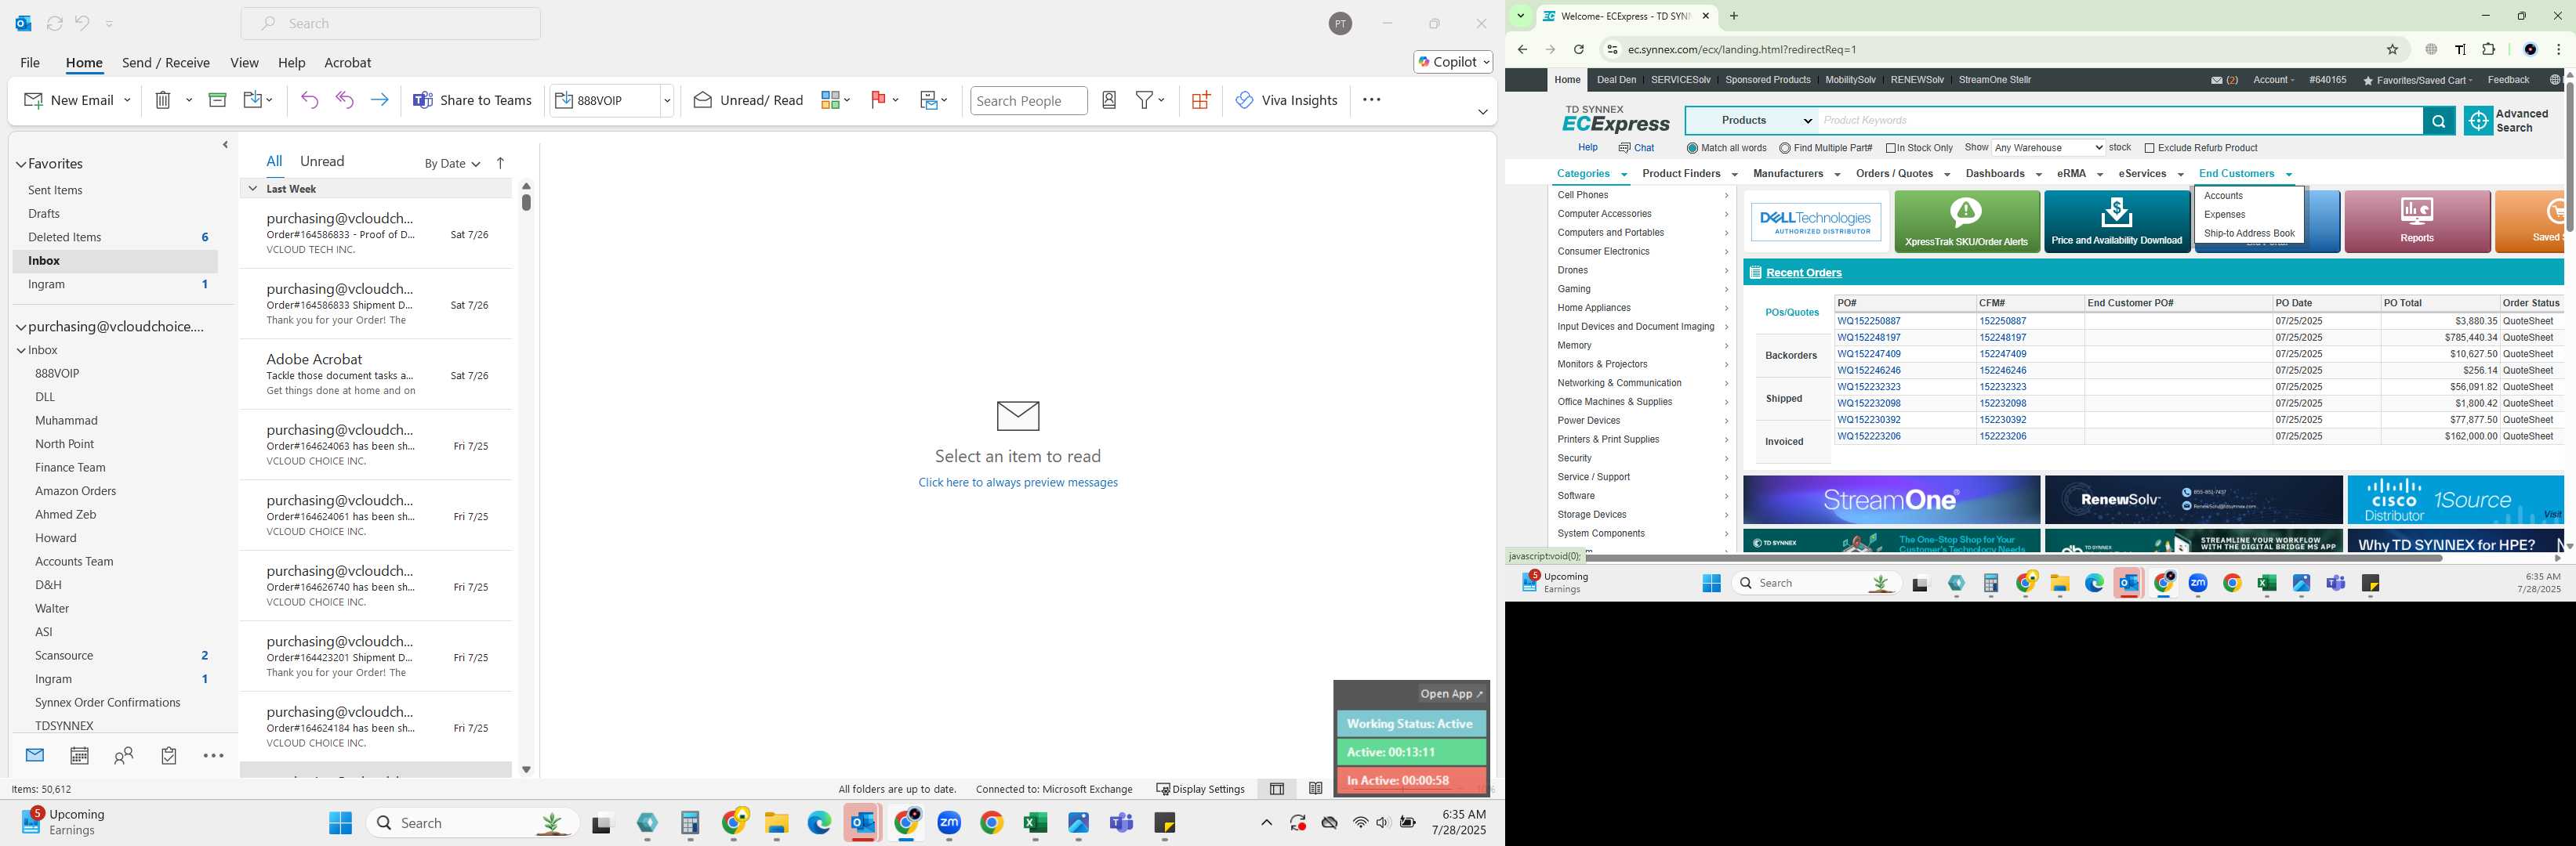Screen dimensions: 2576x846
Task: Open the Calendar view in Outlook navigation bar
Action: (x=79, y=756)
